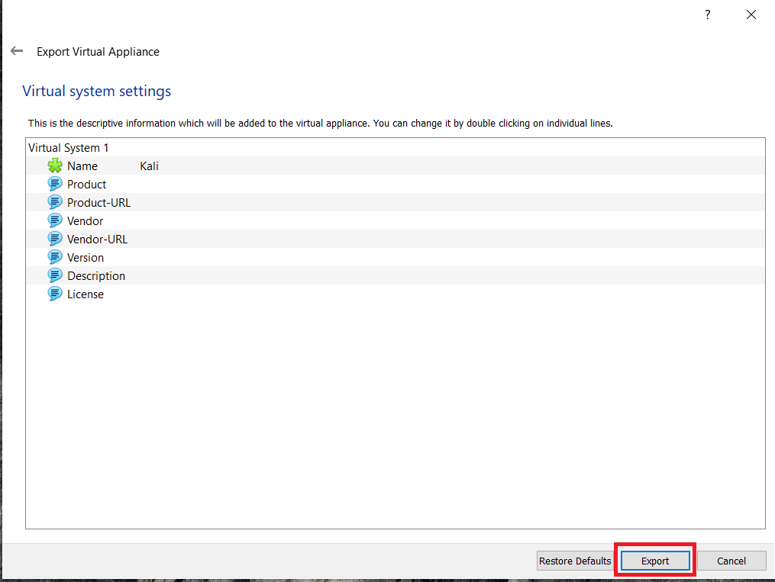This screenshot has height=582, width=775.
Task: Select the Description row
Action: click(95, 275)
